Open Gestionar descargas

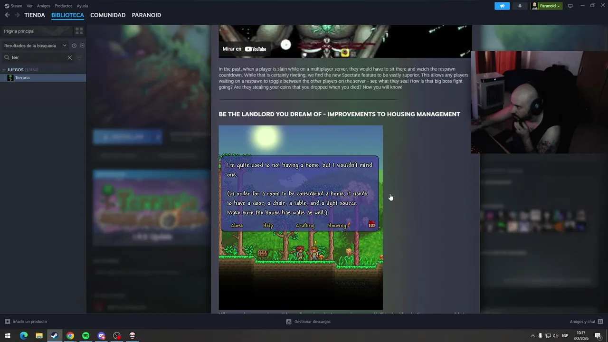tap(308, 322)
